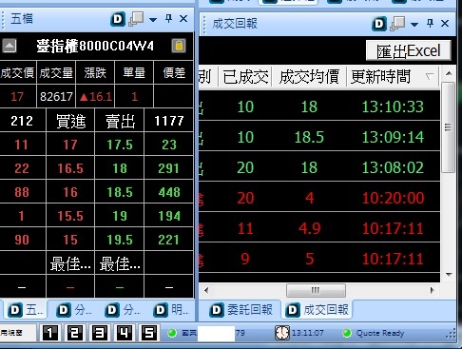This screenshot has width=462, height=349.
Task: Open the 五檔 panel dropdown arrow
Action: [x=153, y=20]
